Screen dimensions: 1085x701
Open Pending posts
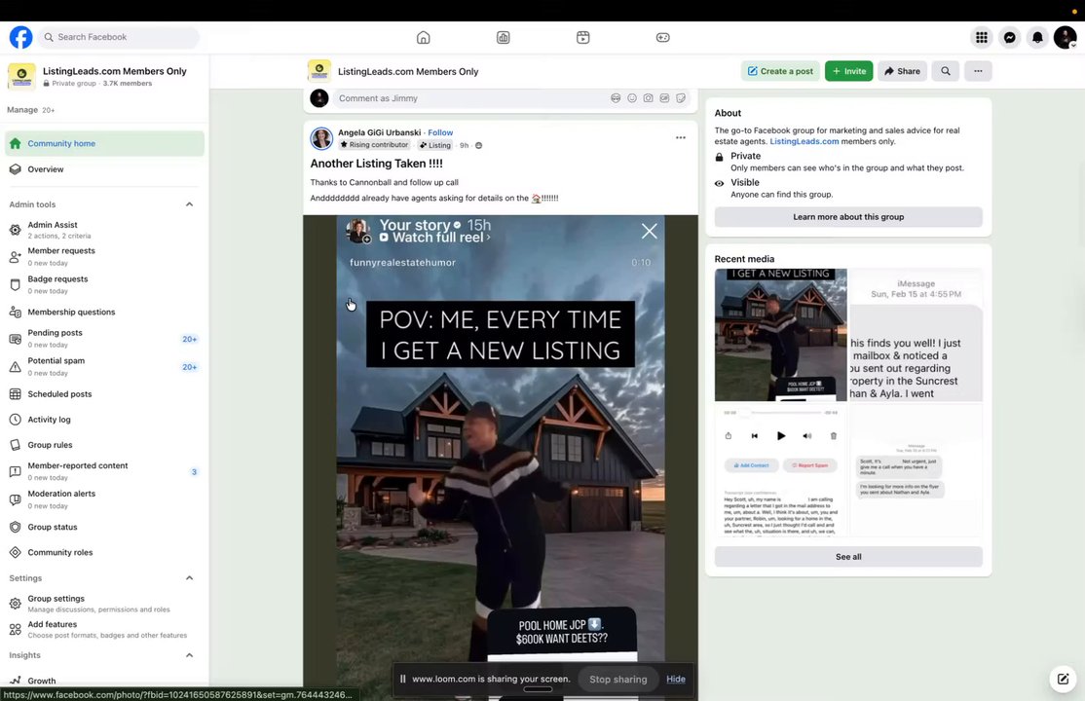click(x=104, y=339)
